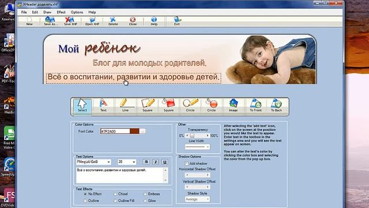The height and width of the screenshot is (208, 369).
Task: Toggle Underline text formatting
Action: tap(165, 162)
